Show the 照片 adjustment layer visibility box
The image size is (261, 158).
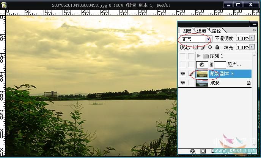click(x=182, y=65)
